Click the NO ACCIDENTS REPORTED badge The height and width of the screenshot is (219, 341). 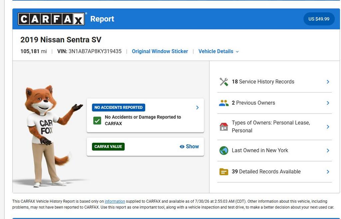[x=119, y=108]
